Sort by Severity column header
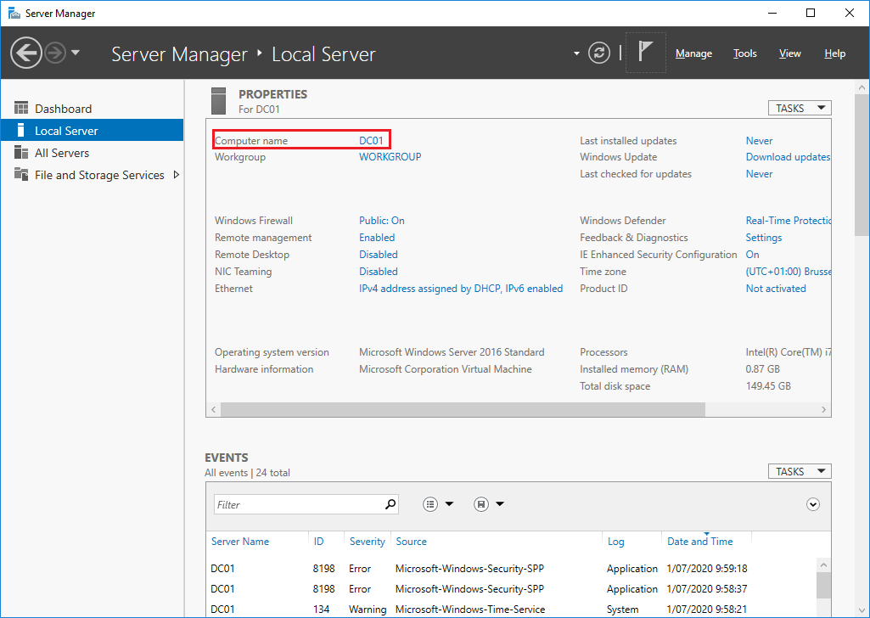The width and height of the screenshot is (870, 618). pos(368,542)
